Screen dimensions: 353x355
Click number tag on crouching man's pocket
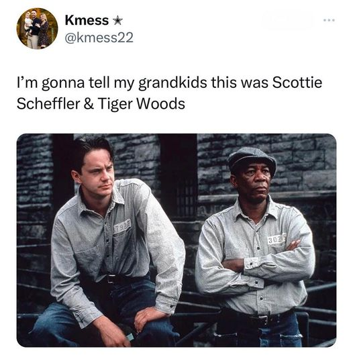(122, 225)
